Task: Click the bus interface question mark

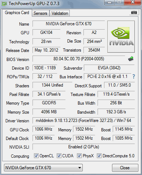Action: point(134,76)
